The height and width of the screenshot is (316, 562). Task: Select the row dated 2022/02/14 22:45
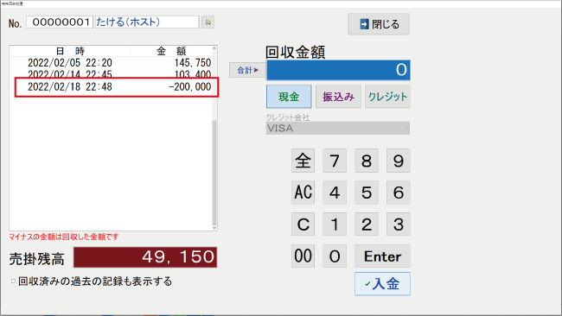click(x=111, y=74)
